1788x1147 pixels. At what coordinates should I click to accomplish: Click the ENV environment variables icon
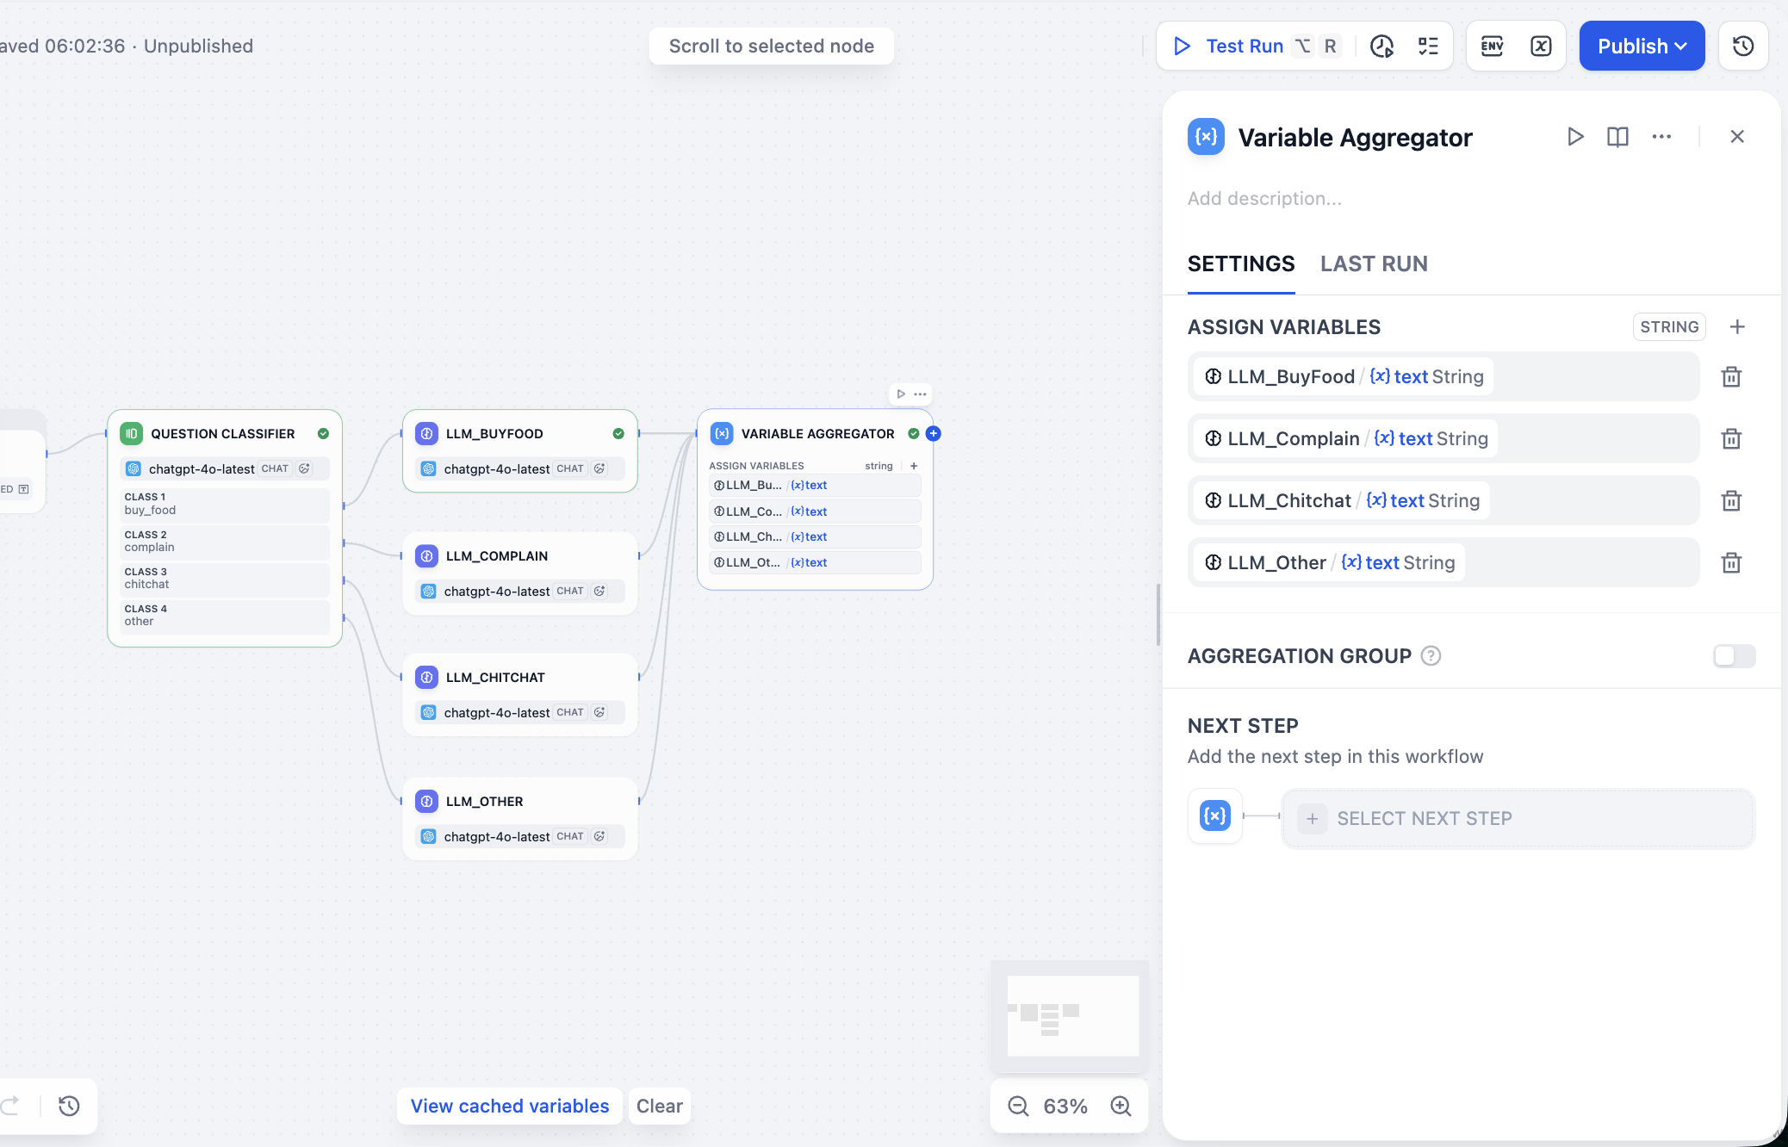pyautogui.click(x=1493, y=46)
